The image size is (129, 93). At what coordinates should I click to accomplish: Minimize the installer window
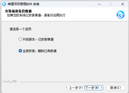point(99,4)
